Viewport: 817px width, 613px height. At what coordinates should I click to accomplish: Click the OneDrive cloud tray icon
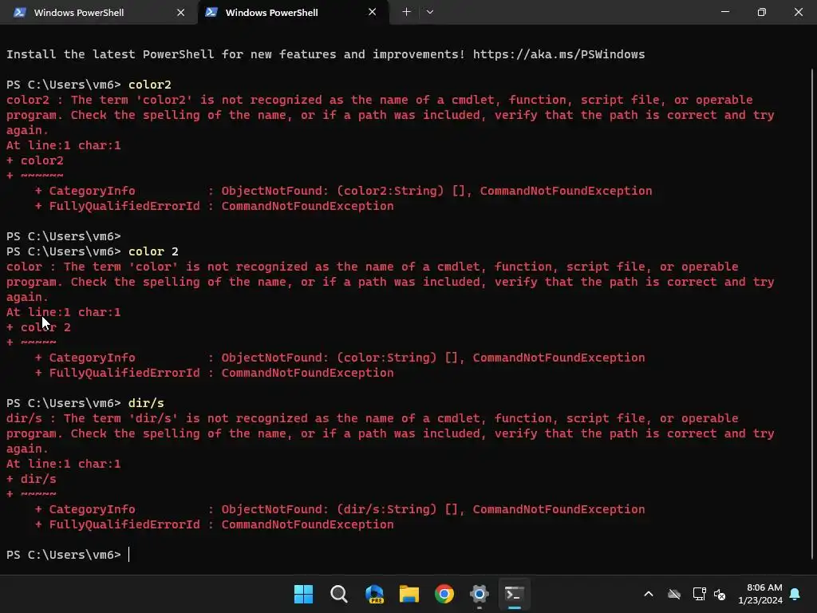click(674, 594)
